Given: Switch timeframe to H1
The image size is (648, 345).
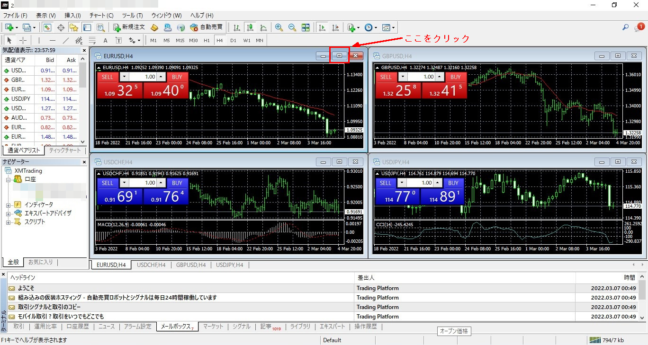Looking at the screenshot, I should pyautogui.click(x=207, y=40).
